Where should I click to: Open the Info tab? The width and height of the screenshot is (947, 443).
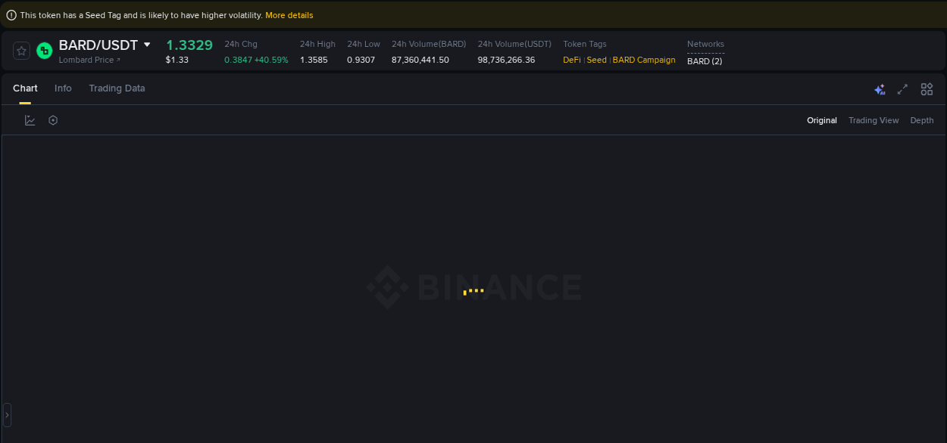(63, 88)
